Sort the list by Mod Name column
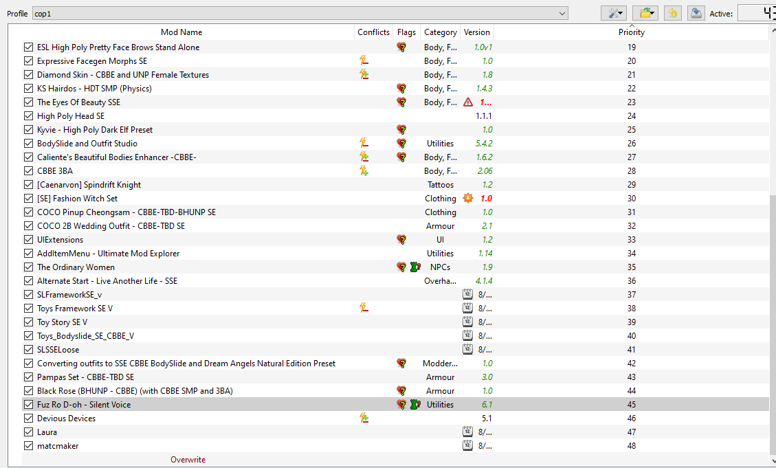Image resolution: width=776 pixels, height=468 pixels. [x=181, y=32]
